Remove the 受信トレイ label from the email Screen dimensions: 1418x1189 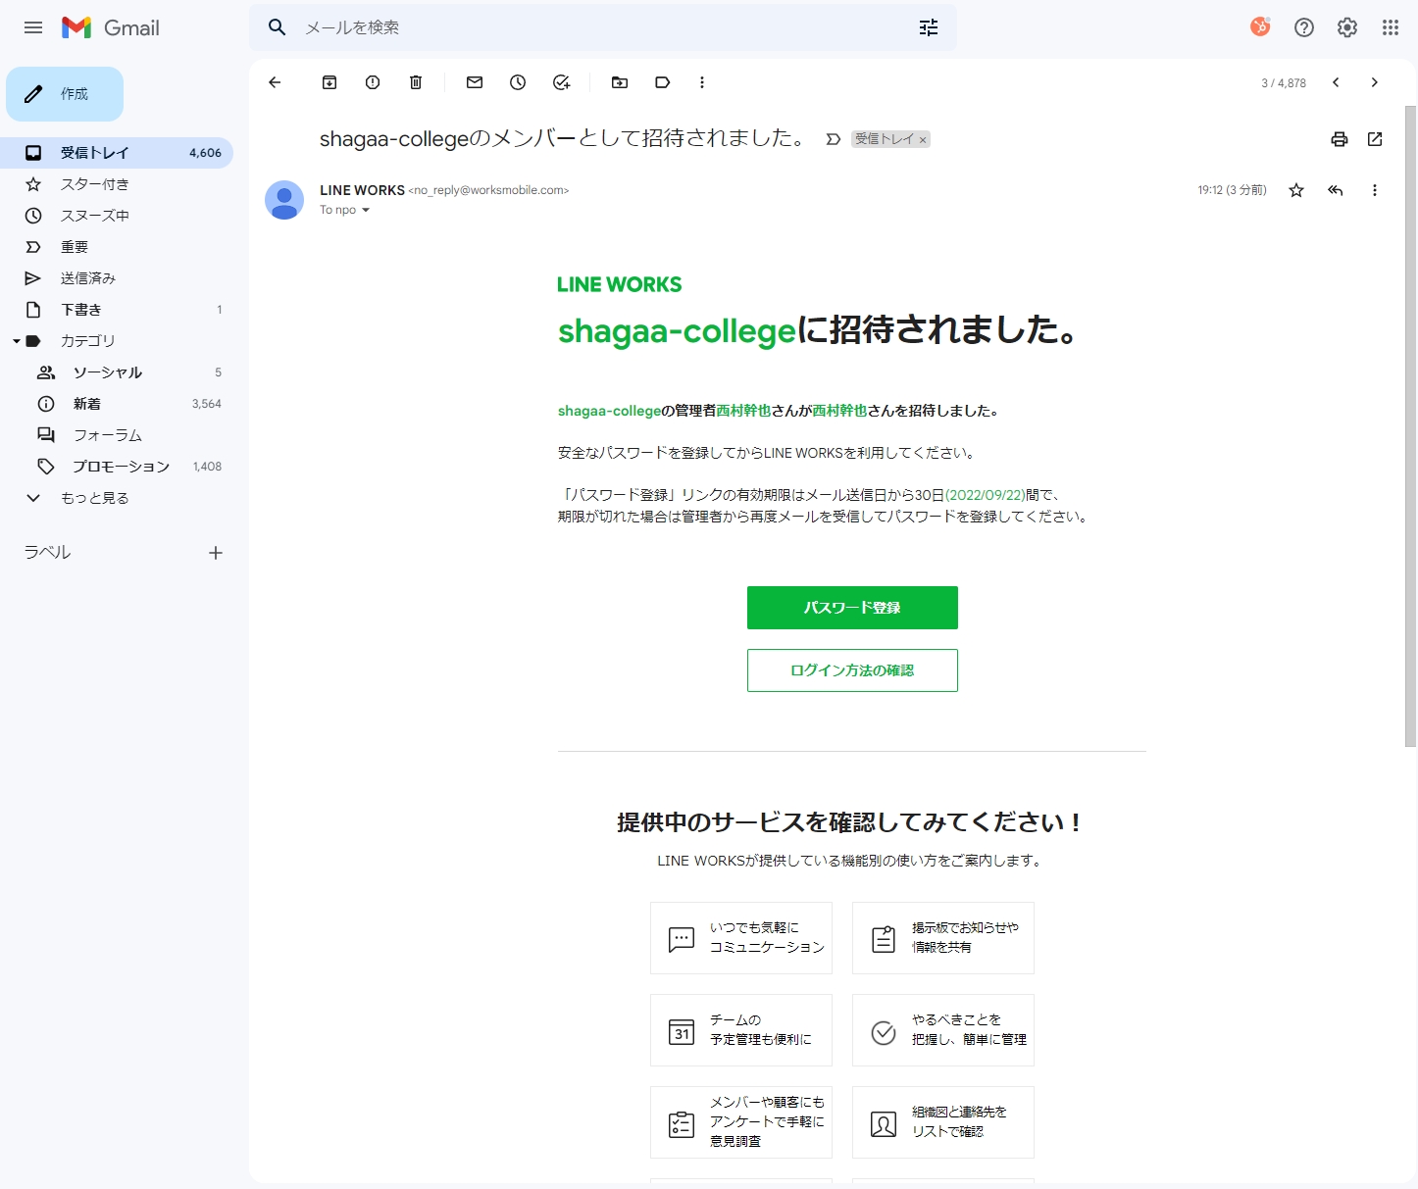click(923, 140)
